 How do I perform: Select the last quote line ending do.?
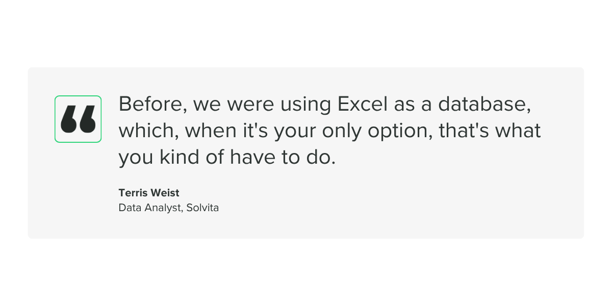coord(227,158)
